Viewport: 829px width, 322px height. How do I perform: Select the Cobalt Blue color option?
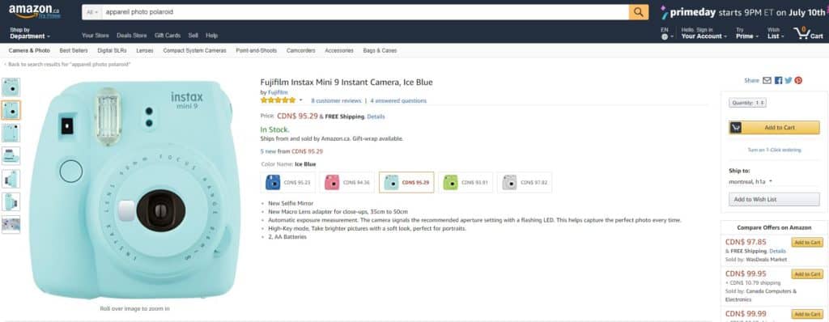point(288,182)
